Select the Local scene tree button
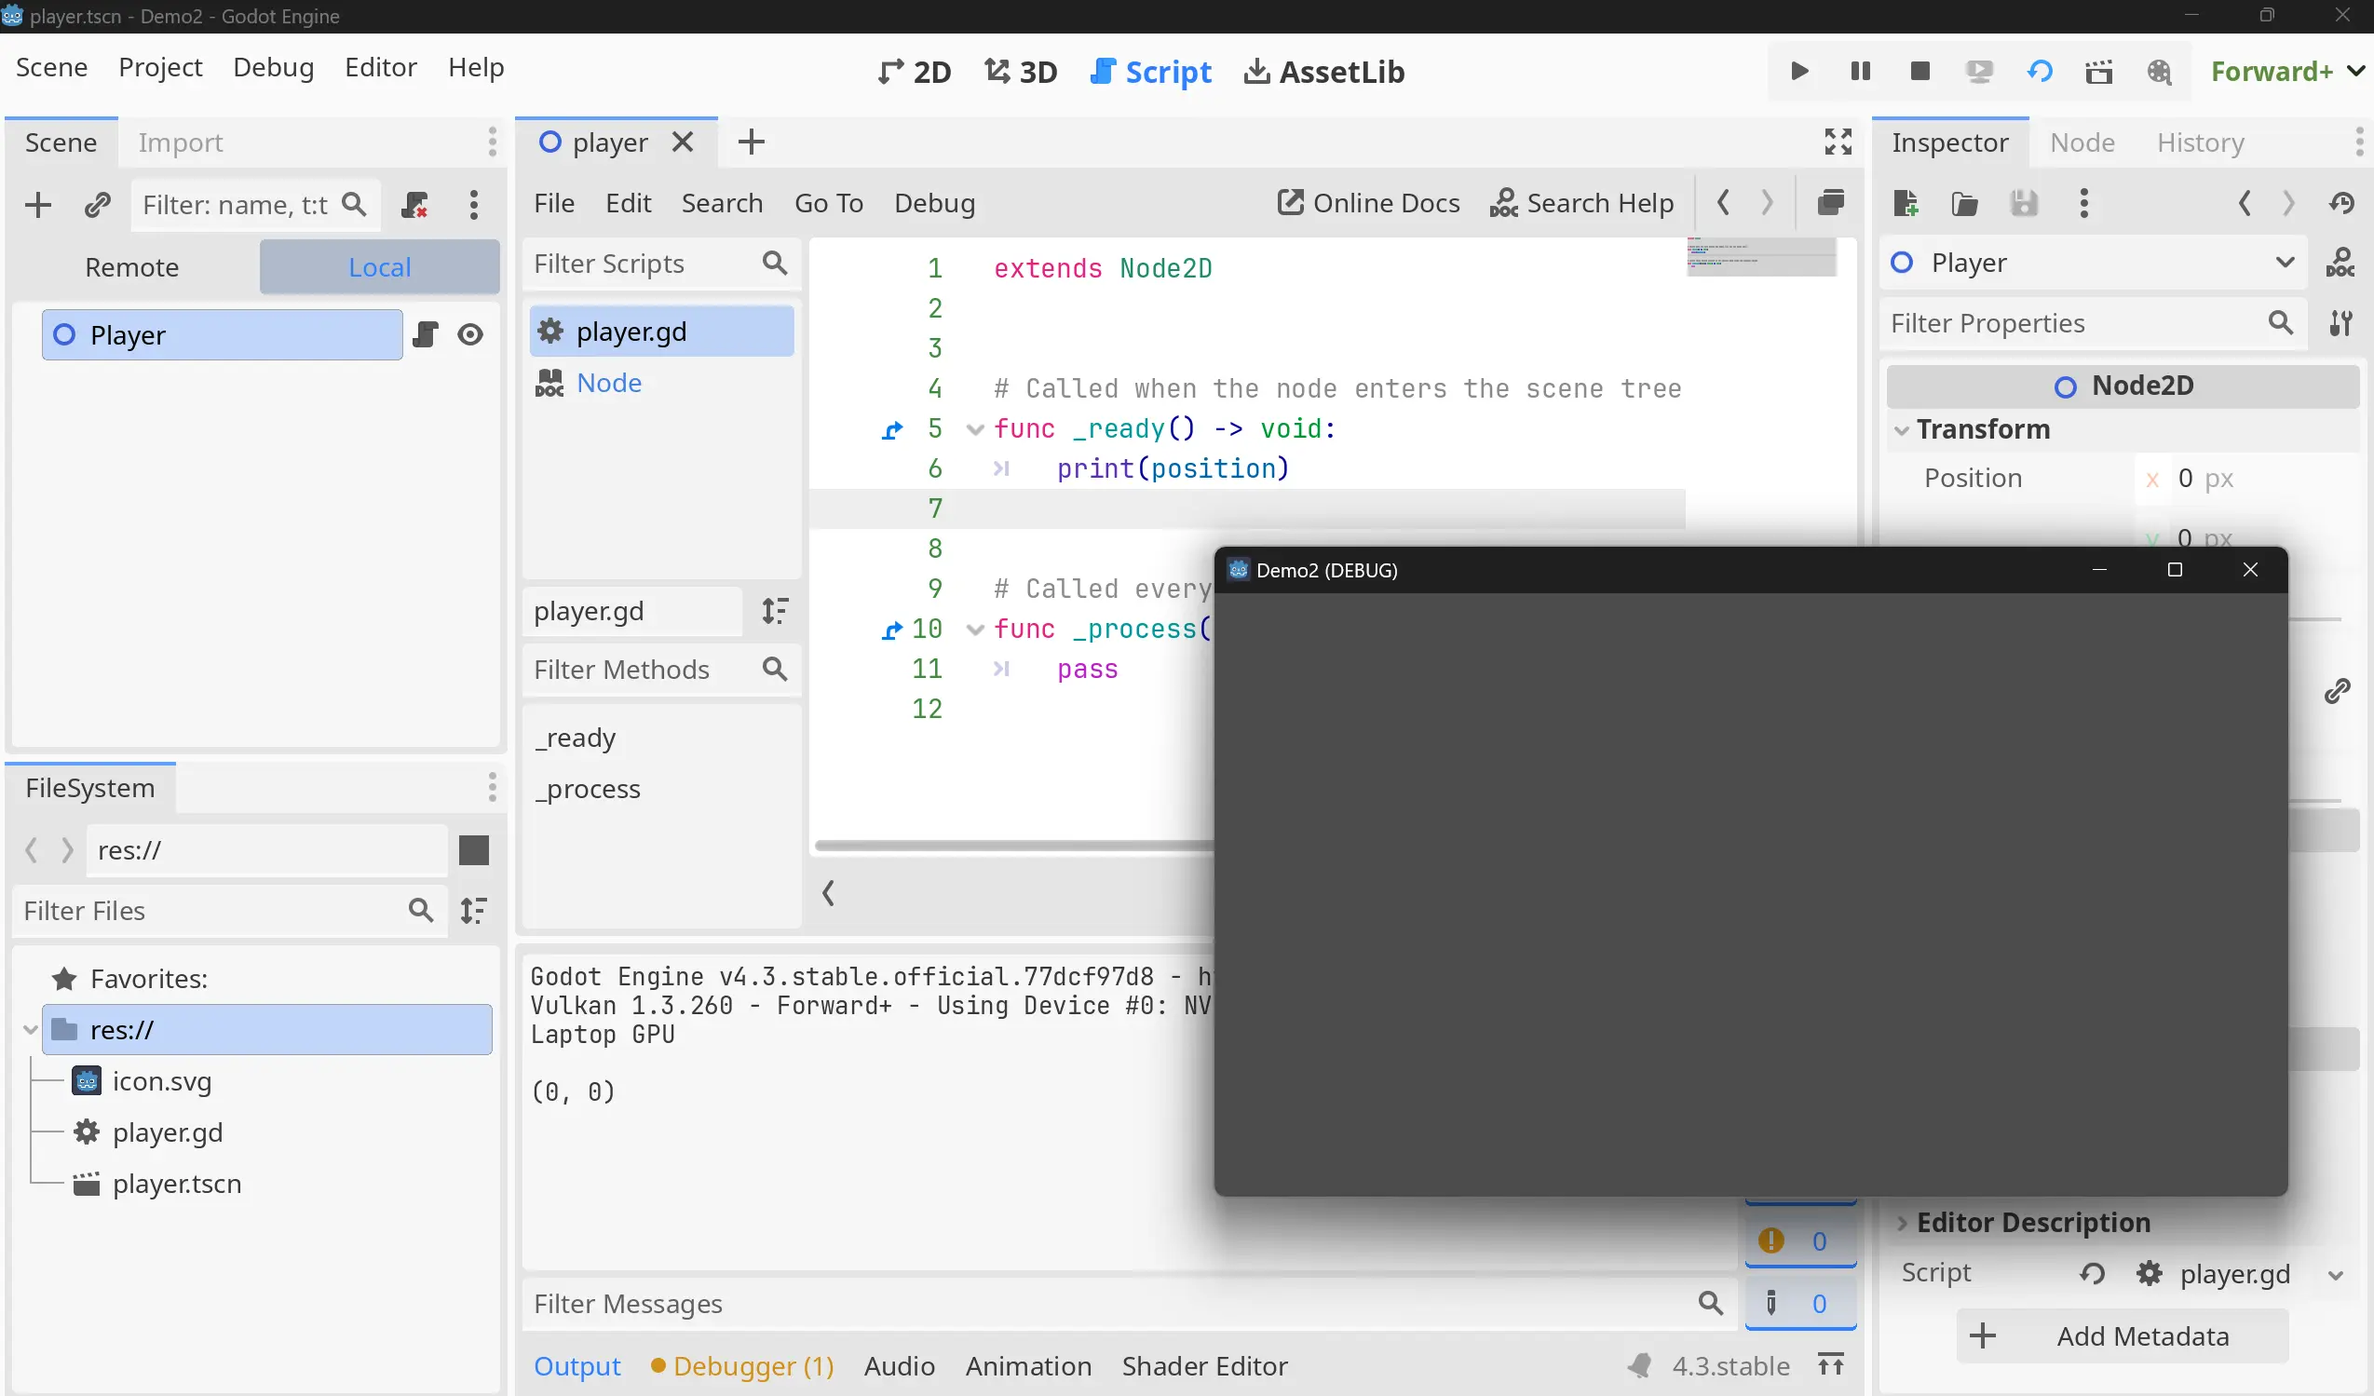This screenshot has width=2374, height=1396. [380, 267]
